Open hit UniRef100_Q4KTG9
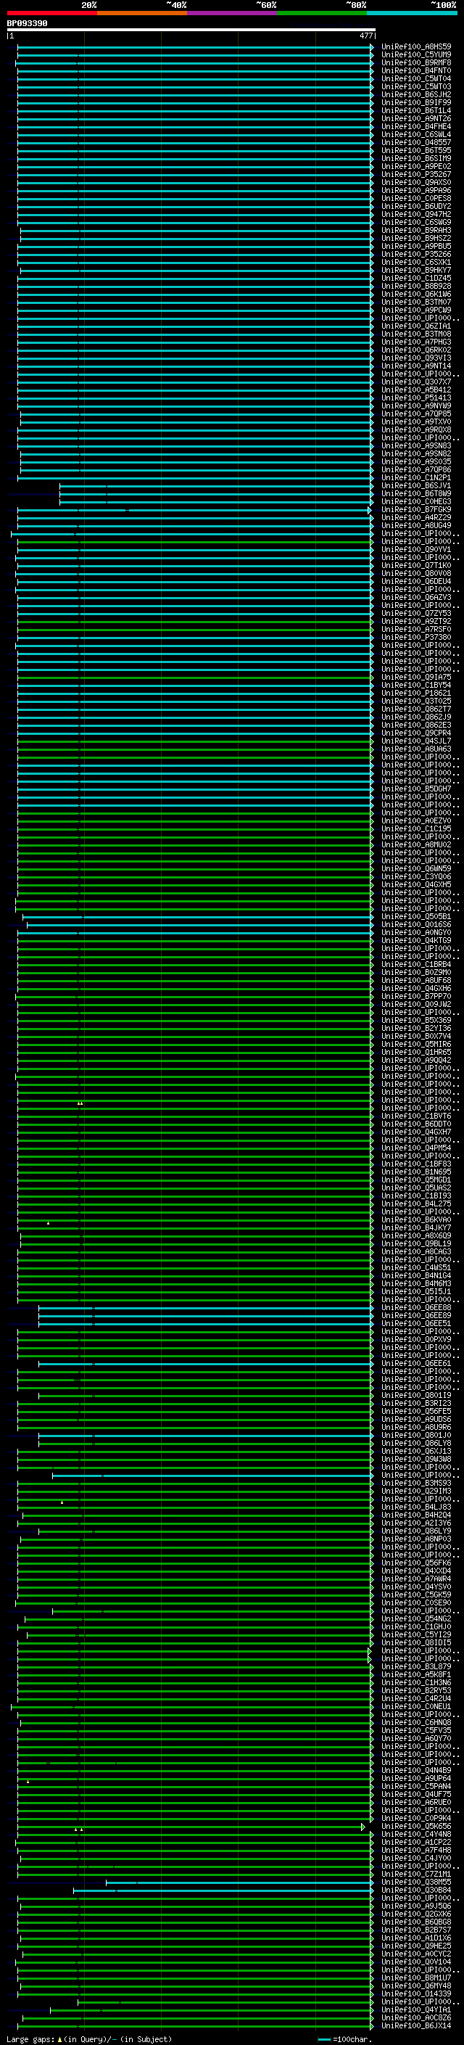464x2045 pixels. [x=416, y=941]
